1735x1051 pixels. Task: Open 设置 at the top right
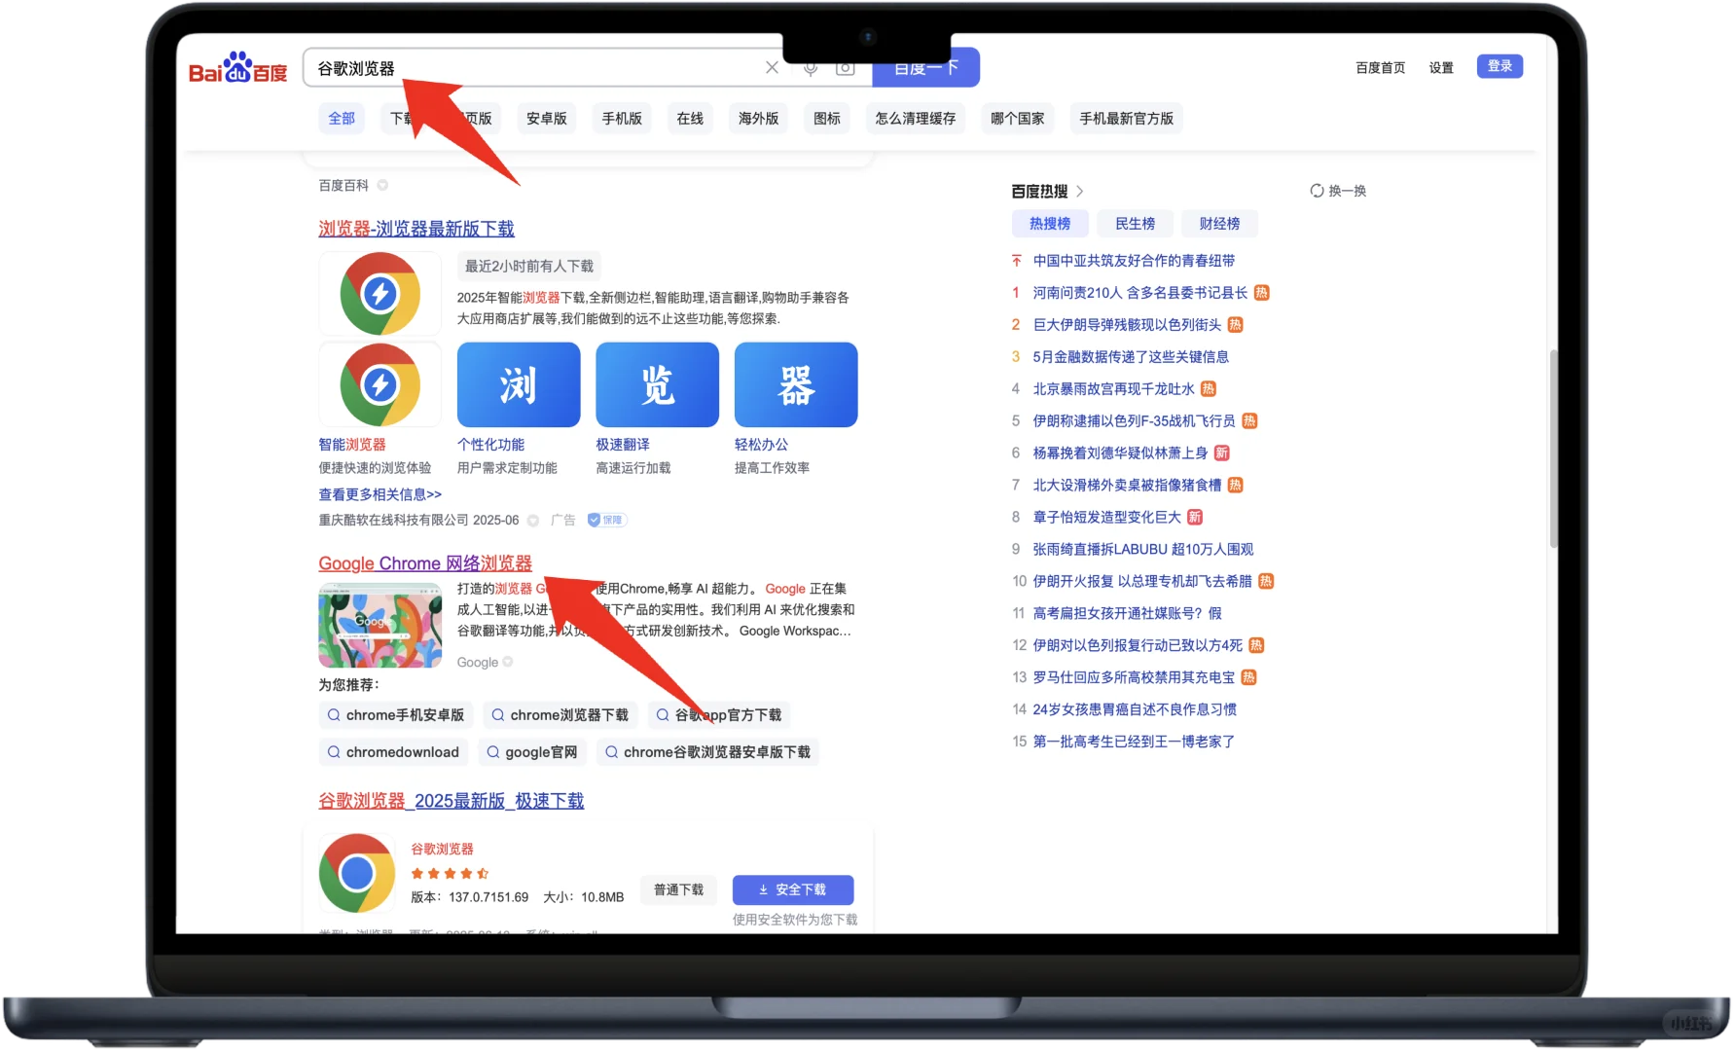(1440, 67)
